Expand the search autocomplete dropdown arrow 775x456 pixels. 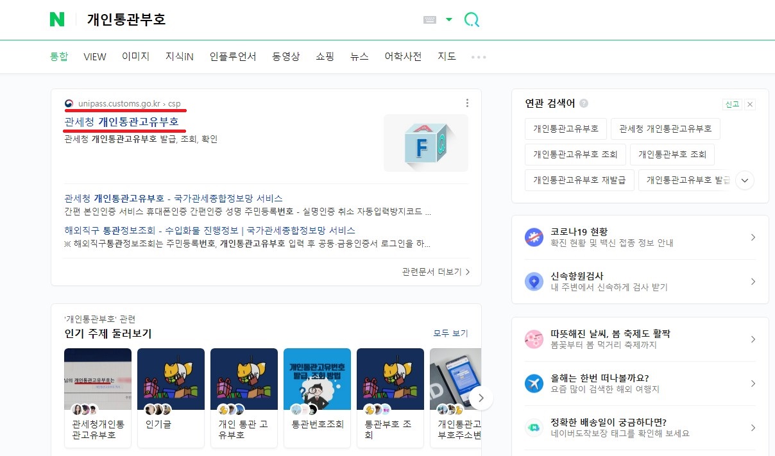click(x=449, y=20)
